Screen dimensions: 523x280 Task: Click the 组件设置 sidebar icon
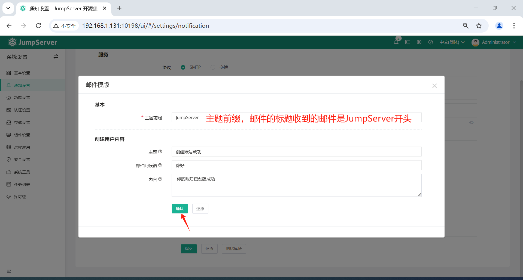[9, 135]
